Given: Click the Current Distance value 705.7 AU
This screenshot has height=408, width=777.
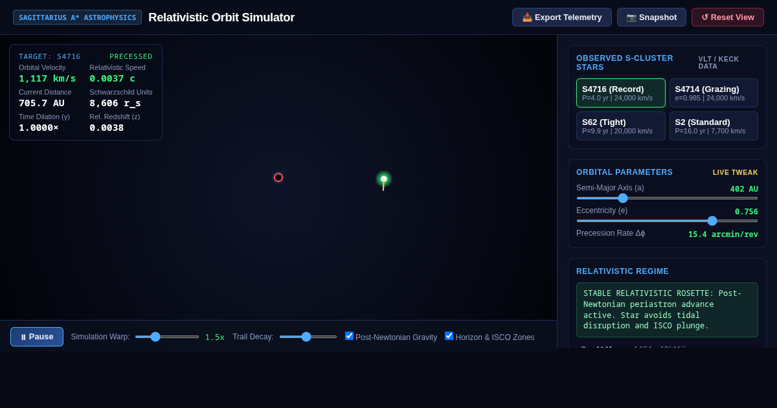Looking at the screenshot, I should 41,103.
